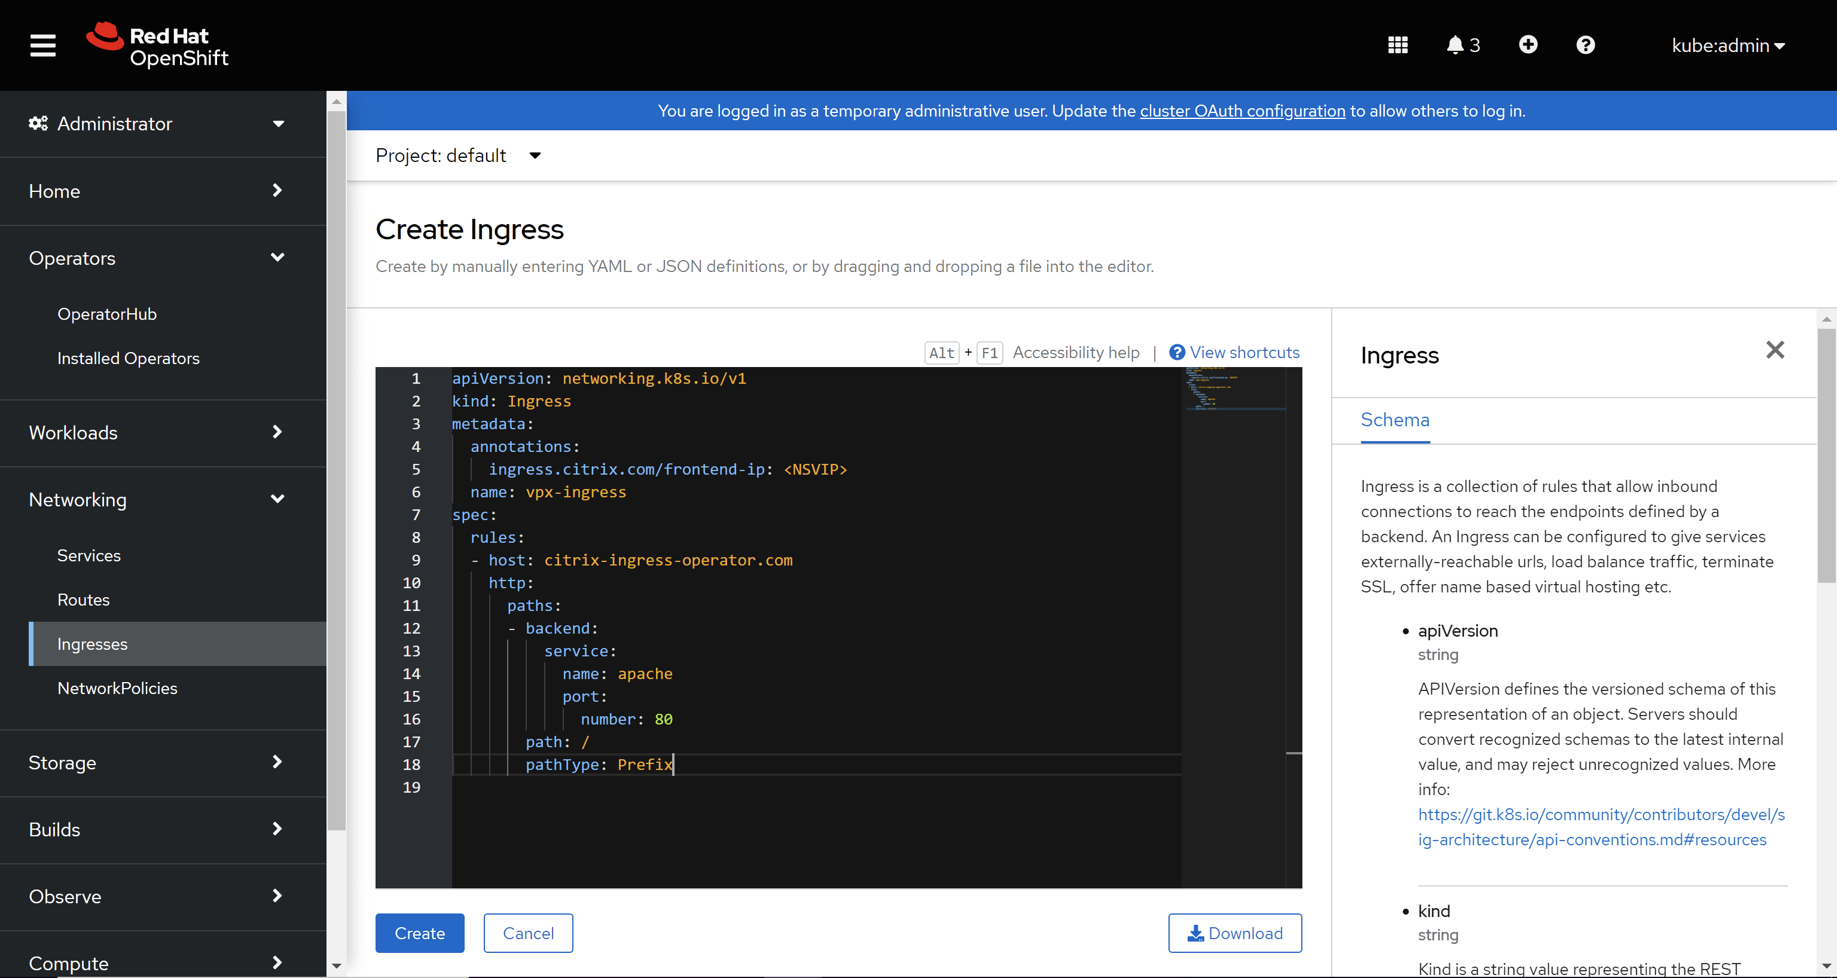Click the F1 key shortcut badge
The width and height of the screenshot is (1837, 978).
pyautogui.click(x=989, y=352)
